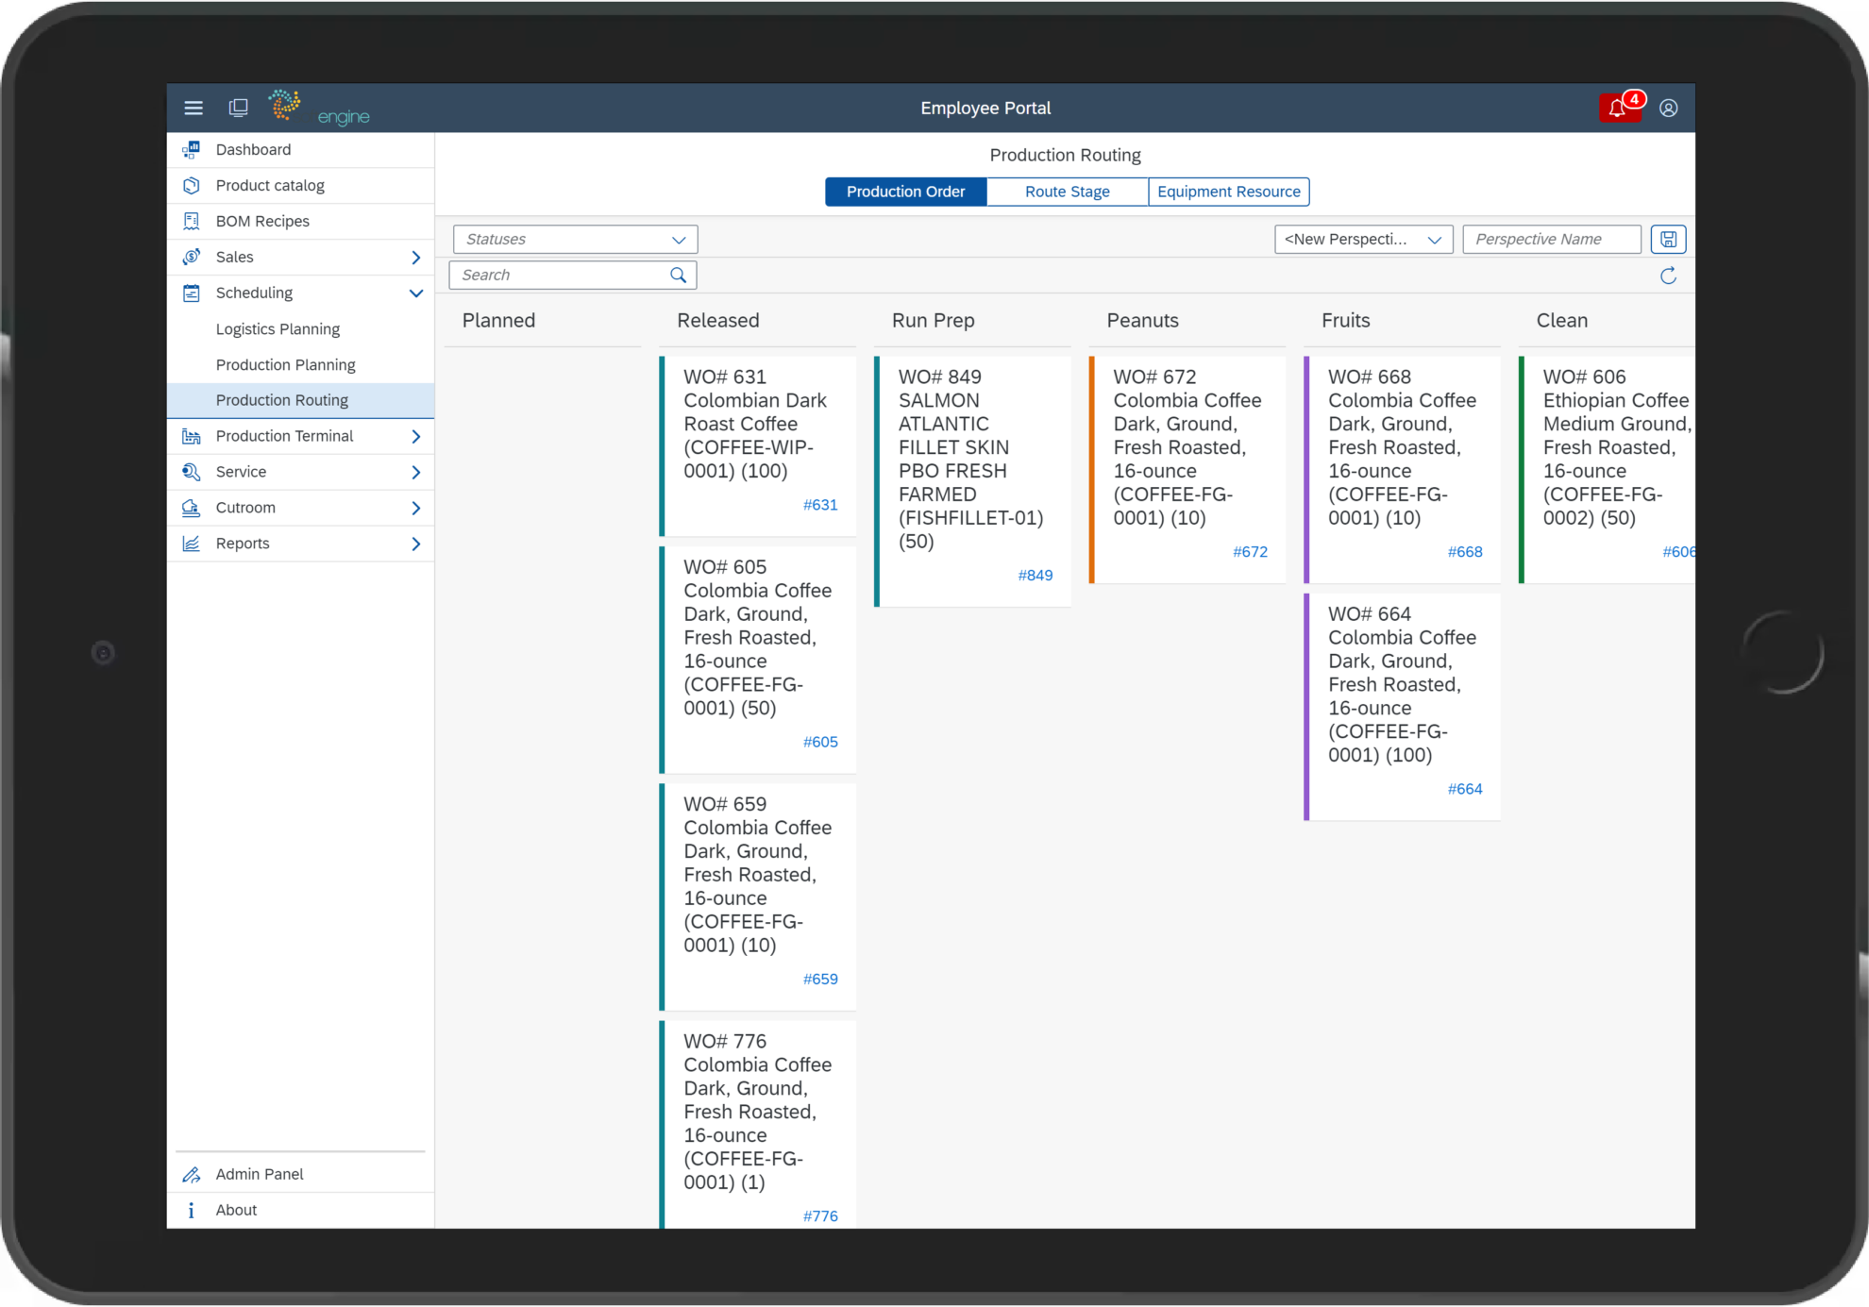The height and width of the screenshot is (1307, 1869).
Task: Open the user profile icon
Action: pos(1669,108)
